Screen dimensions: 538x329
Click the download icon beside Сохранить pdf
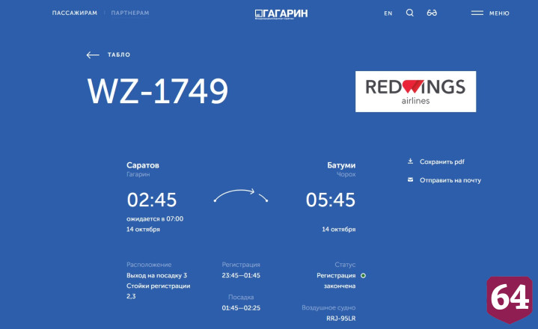point(410,161)
